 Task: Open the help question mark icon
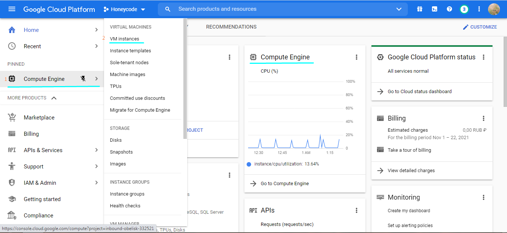tap(449, 9)
